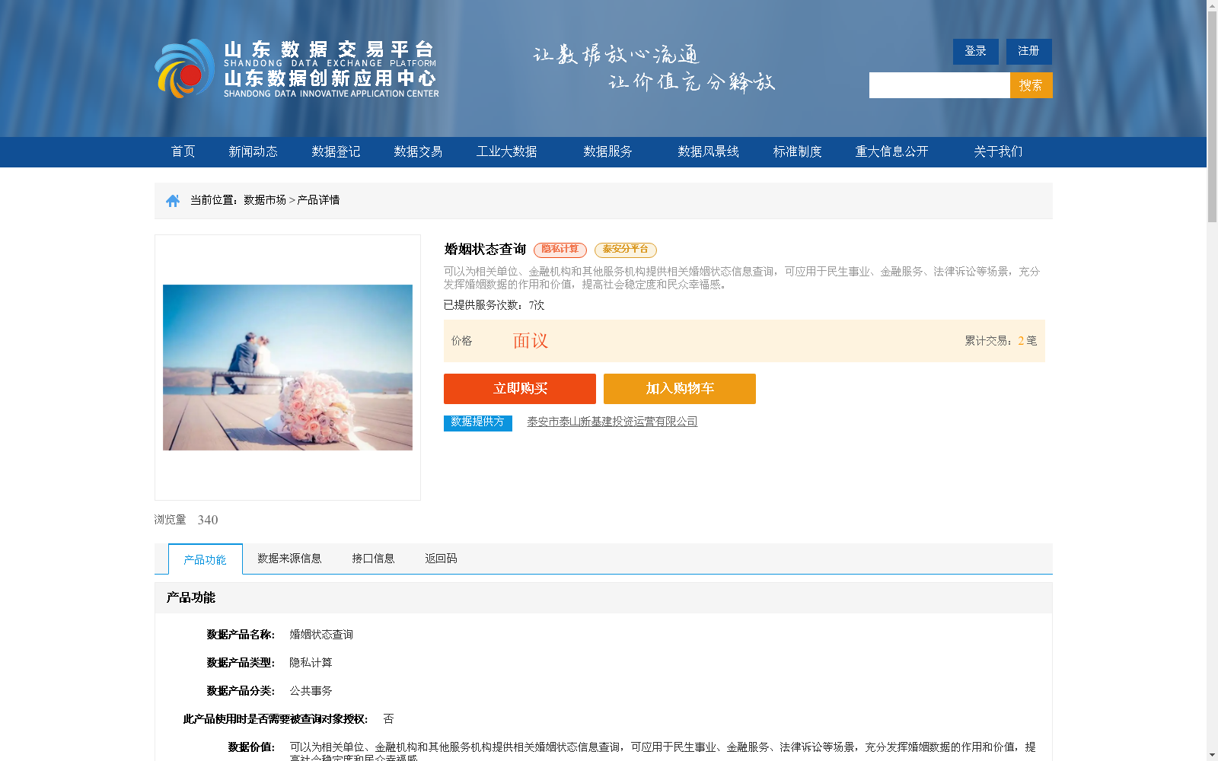Click the 隐私计算 tag badge
This screenshot has width=1218, height=761.
(560, 250)
